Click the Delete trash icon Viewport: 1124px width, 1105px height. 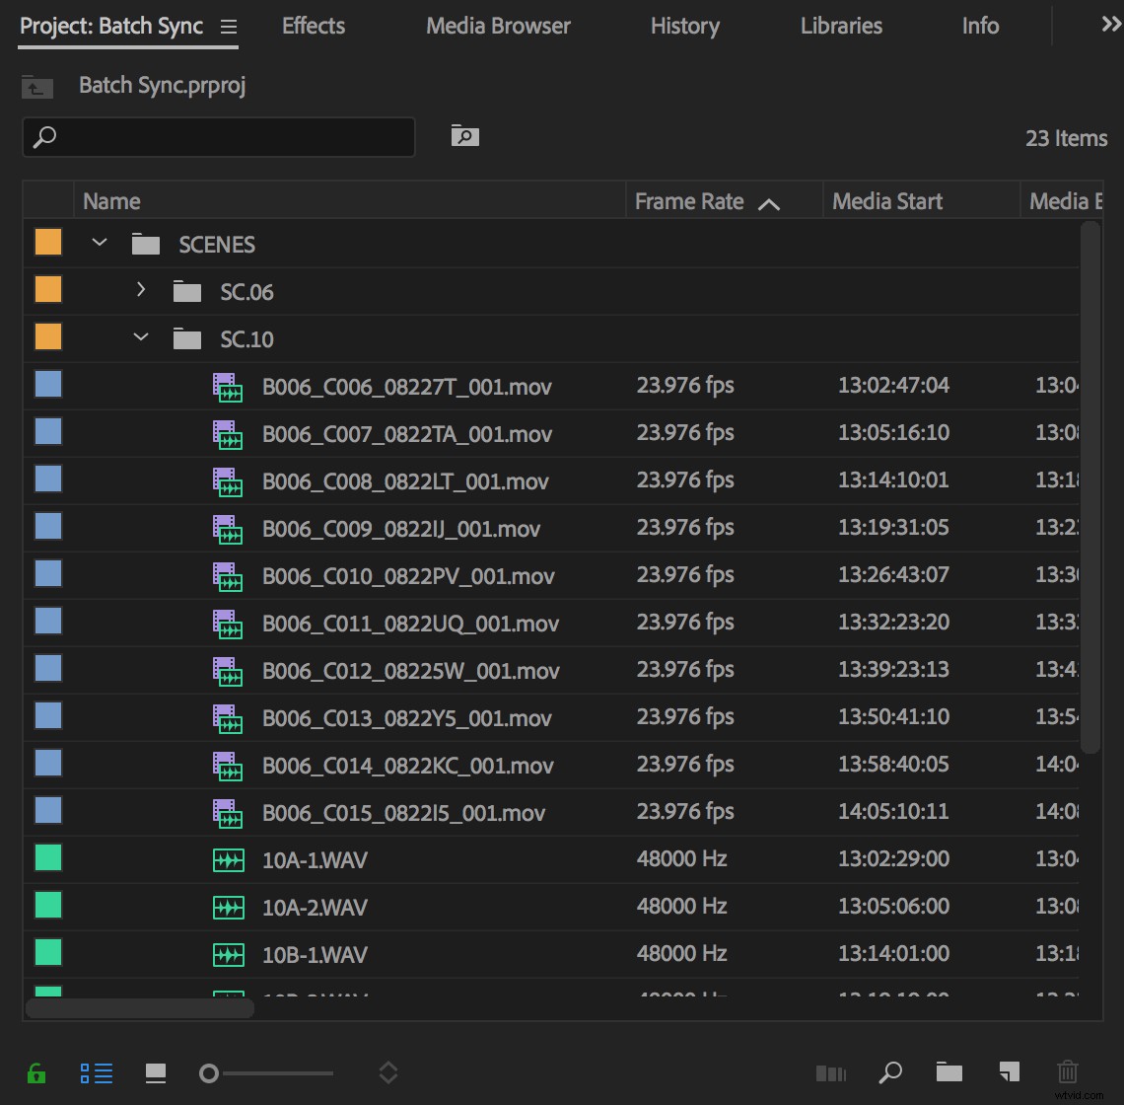(1068, 1072)
